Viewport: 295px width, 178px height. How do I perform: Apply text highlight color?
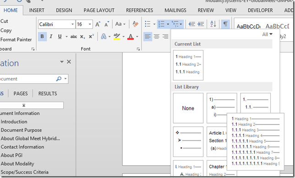point(117,36)
